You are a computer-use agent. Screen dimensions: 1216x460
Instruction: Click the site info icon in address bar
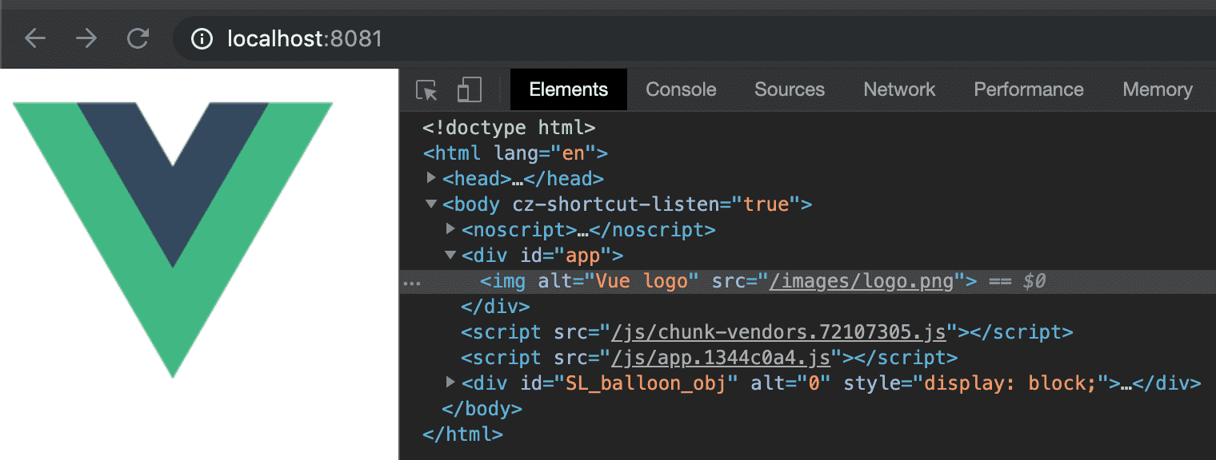click(x=202, y=38)
